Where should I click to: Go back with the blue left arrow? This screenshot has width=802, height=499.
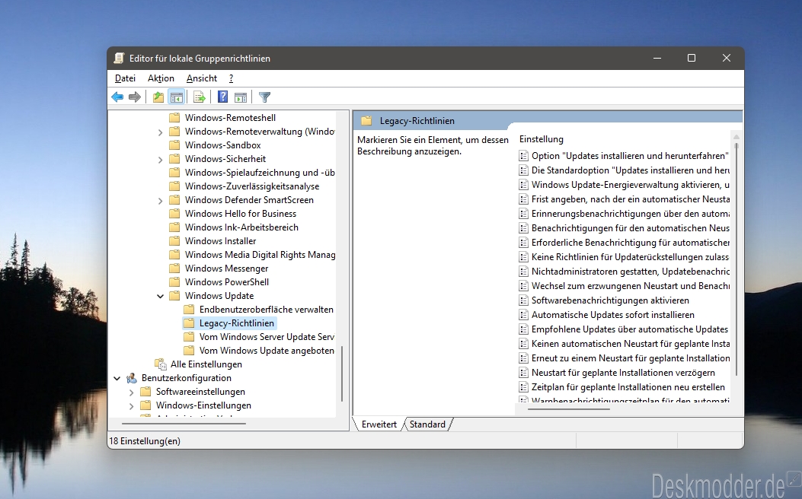pos(117,97)
